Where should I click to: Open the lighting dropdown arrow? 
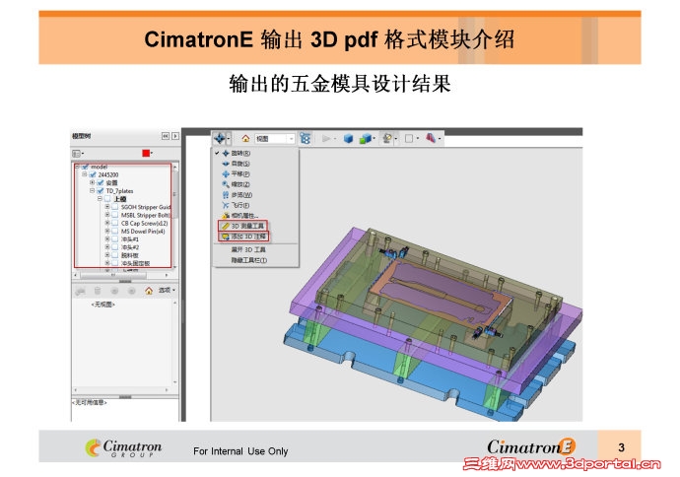395,139
